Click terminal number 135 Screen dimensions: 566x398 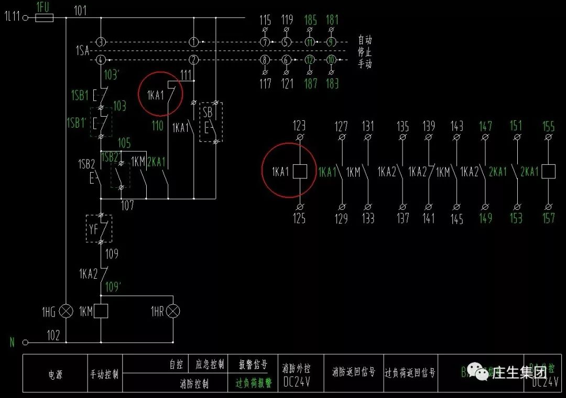[x=402, y=127]
